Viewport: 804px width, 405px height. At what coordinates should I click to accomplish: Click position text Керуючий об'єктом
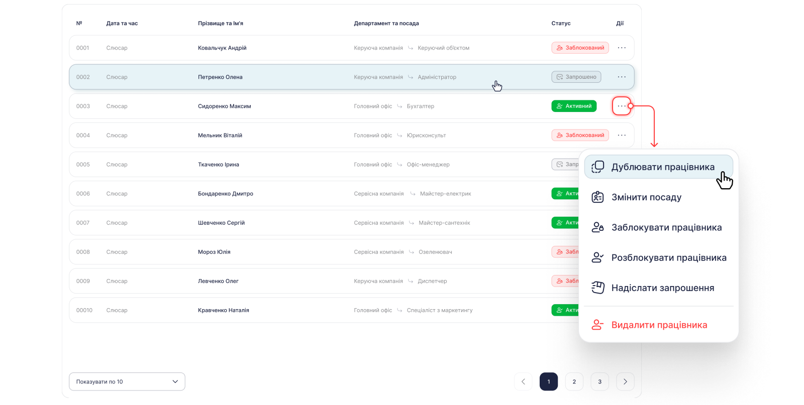click(444, 48)
